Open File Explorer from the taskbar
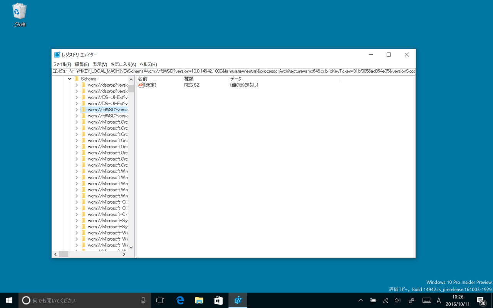 199,300
